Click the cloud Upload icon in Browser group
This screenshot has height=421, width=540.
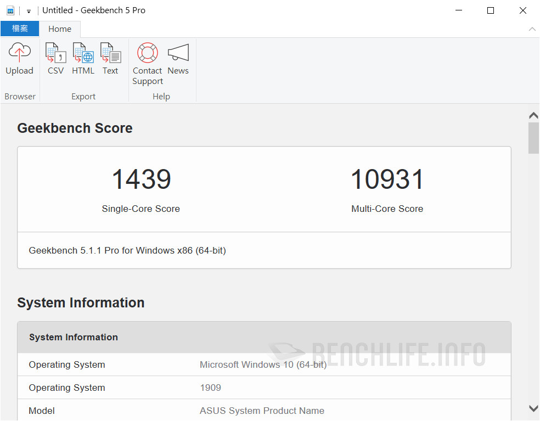pyautogui.click(x=20, y=54)
